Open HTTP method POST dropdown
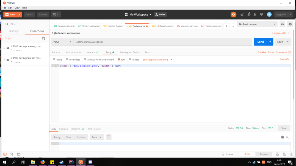 point(62,42)
